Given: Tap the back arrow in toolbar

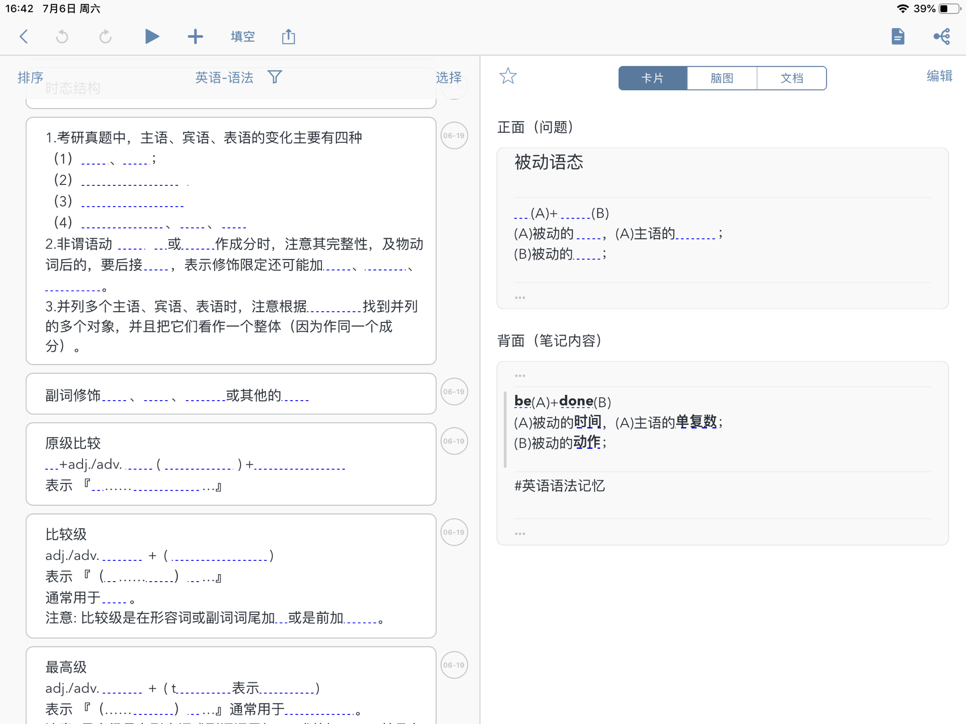Looking at the screenshot, I should (x=24, y=36).
